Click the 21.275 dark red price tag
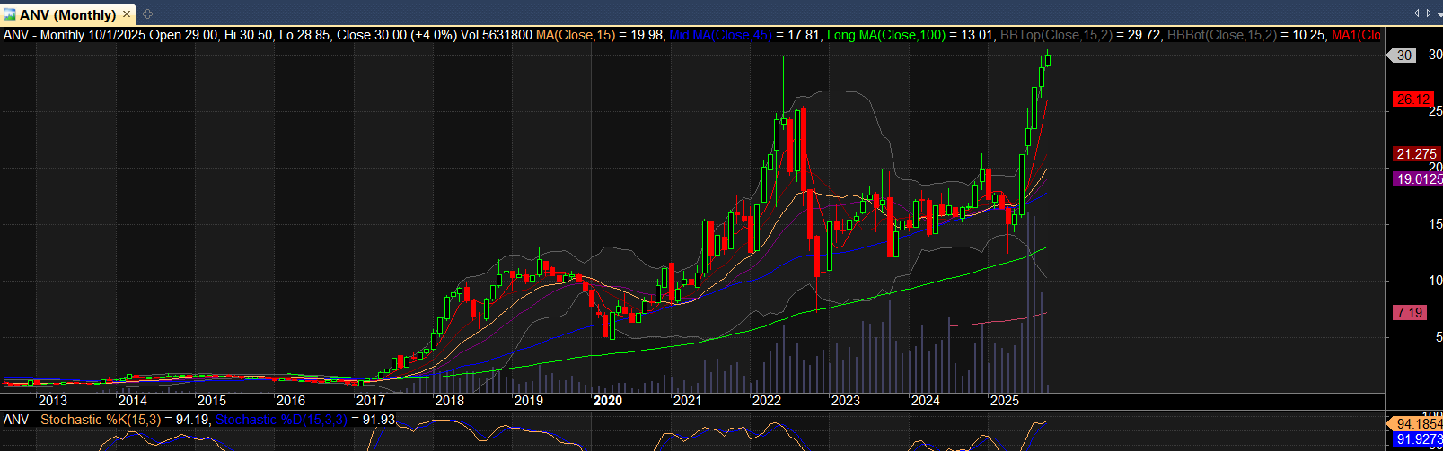 point(1416,154)
